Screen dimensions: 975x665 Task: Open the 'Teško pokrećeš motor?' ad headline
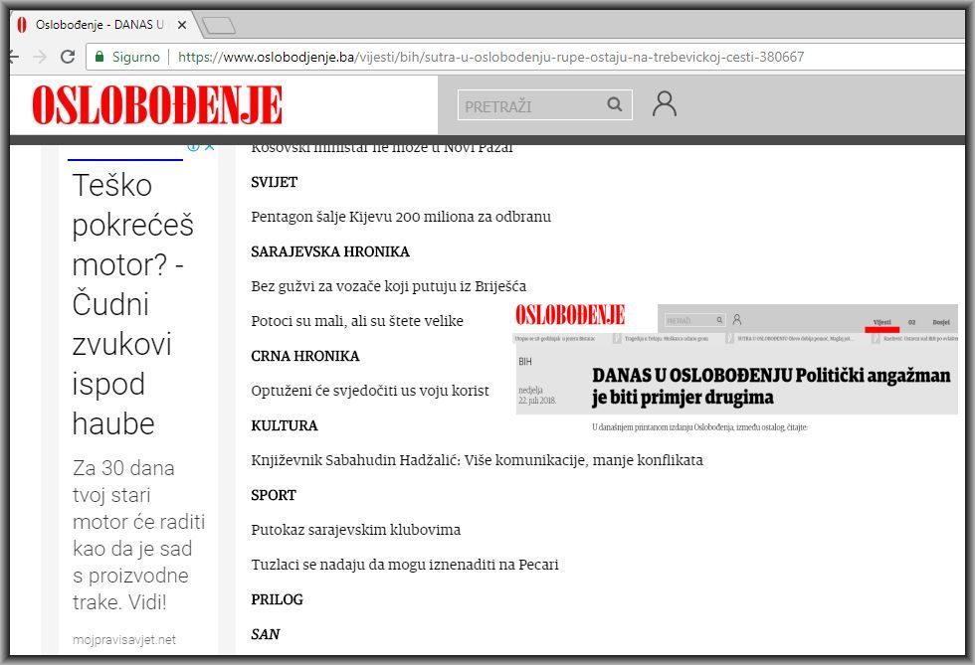point(133,304)
